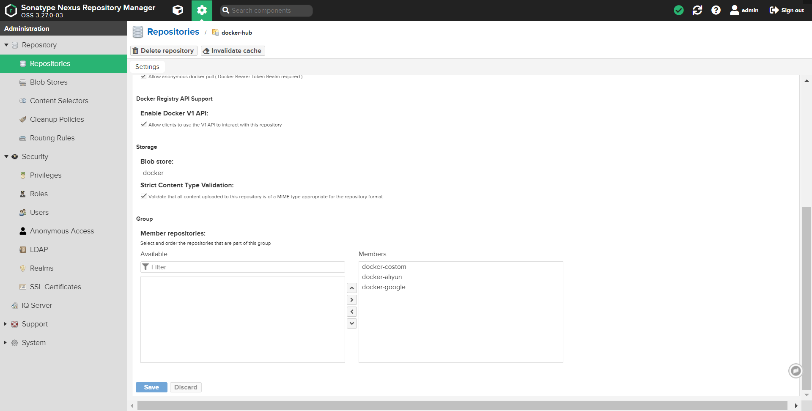Click the refresh icon in the header
The image size is (812, 411).
point(697,10)
